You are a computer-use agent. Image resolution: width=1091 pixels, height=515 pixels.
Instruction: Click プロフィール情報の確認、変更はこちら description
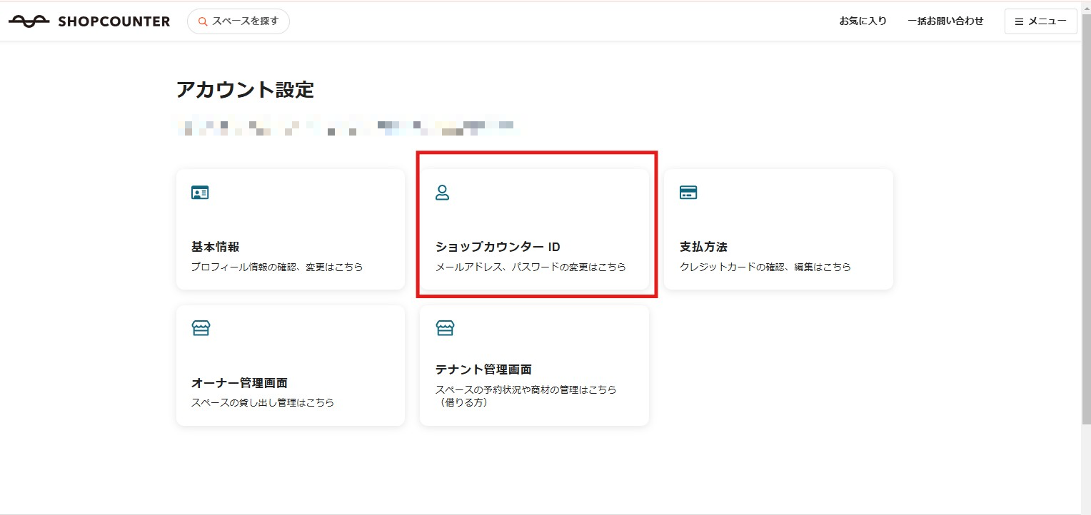tap(277, 267)
